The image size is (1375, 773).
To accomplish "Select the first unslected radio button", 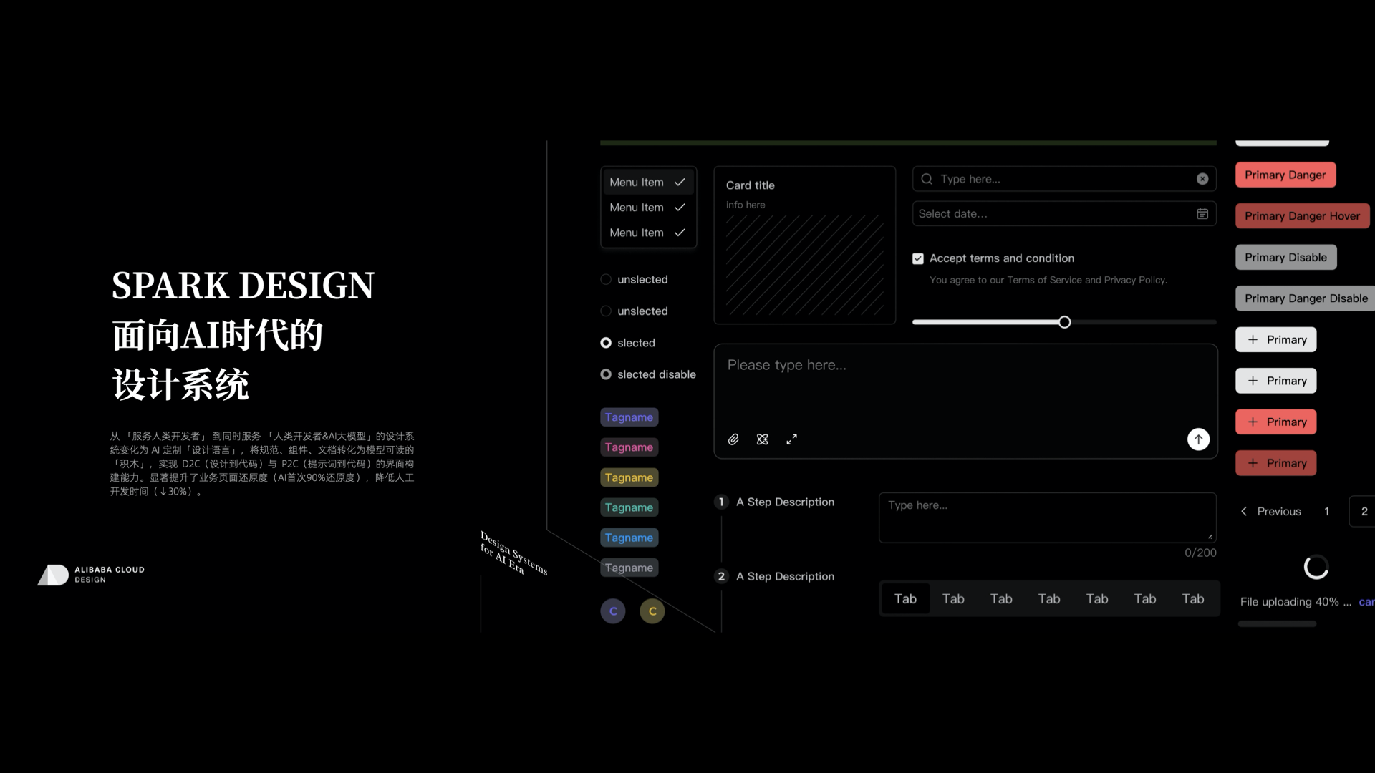I will click(606, 280).
